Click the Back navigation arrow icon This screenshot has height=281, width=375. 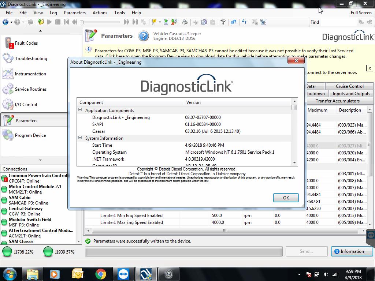pyautogui.click(x=5, y=22)
